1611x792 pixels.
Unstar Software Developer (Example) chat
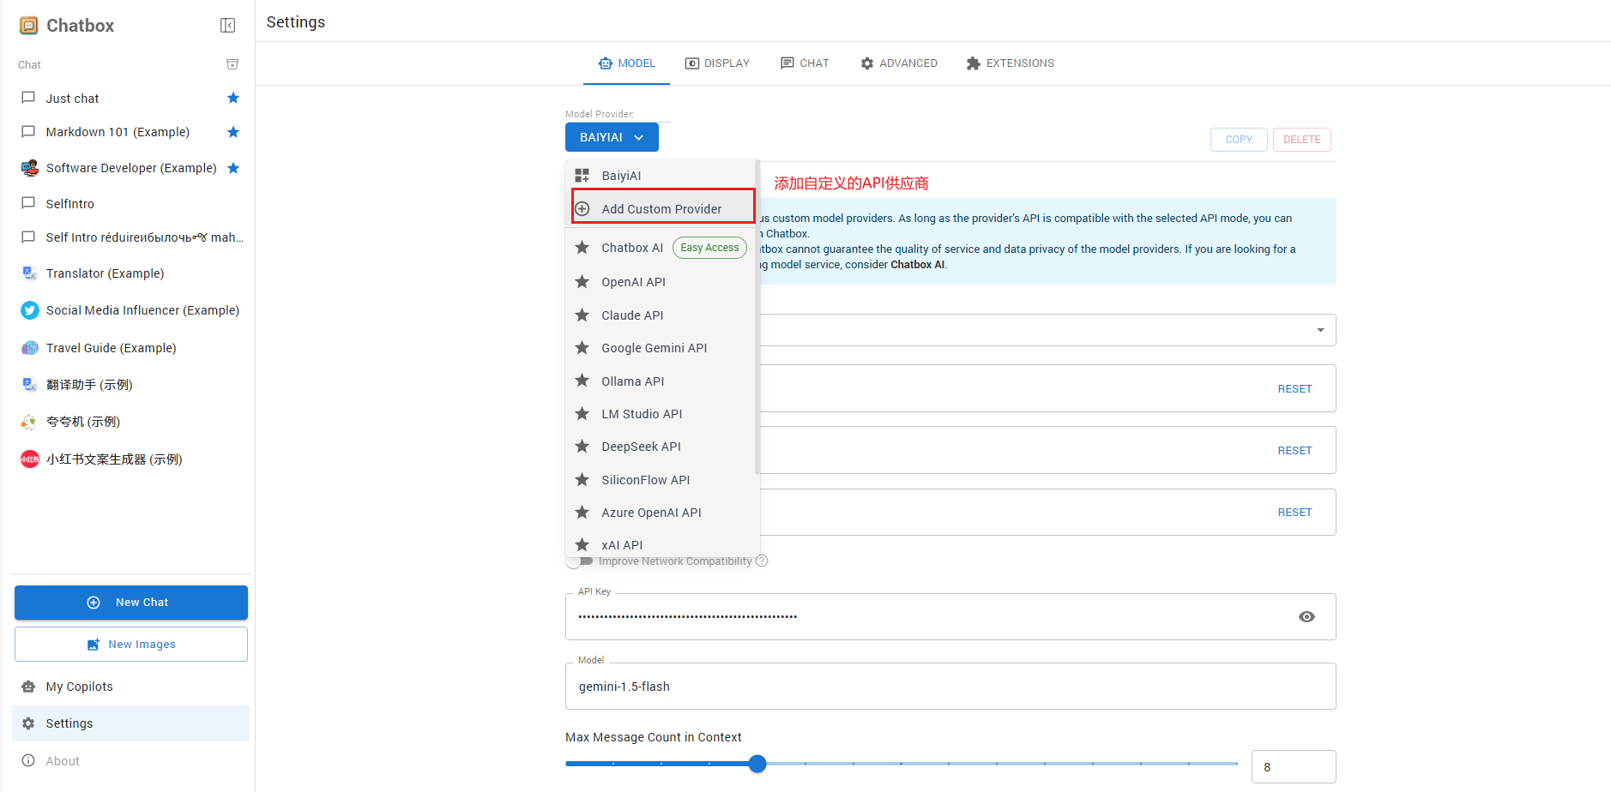233,168
